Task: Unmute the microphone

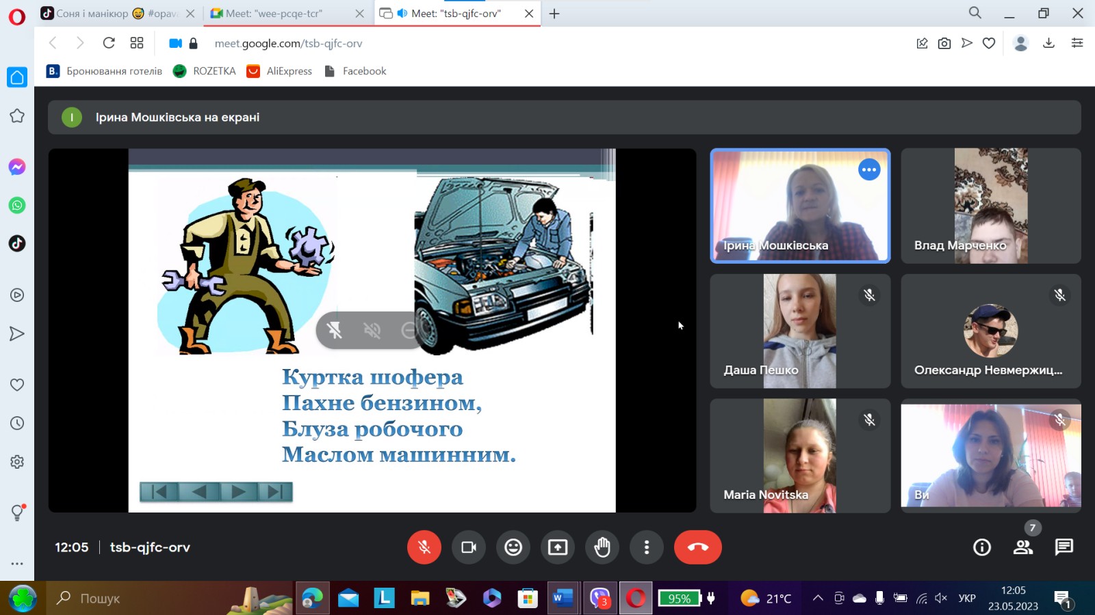Action: [424, 547]
